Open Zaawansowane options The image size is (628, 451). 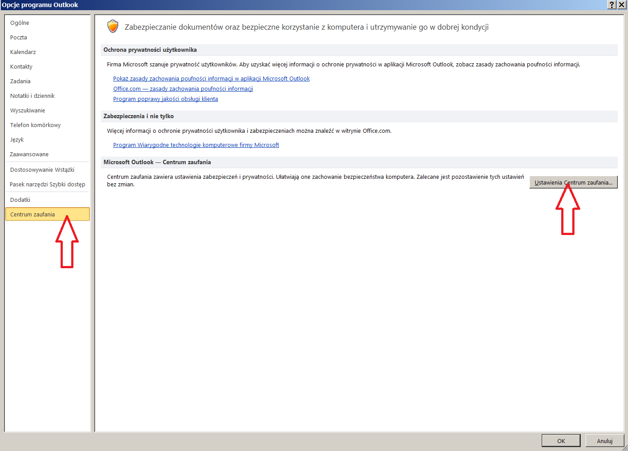point(47,154)
